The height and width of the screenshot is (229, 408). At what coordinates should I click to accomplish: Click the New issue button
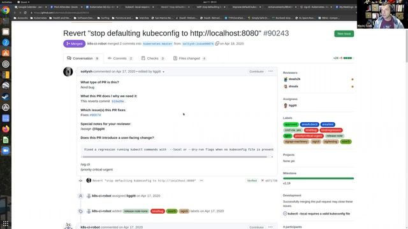(x=344, y=34)
